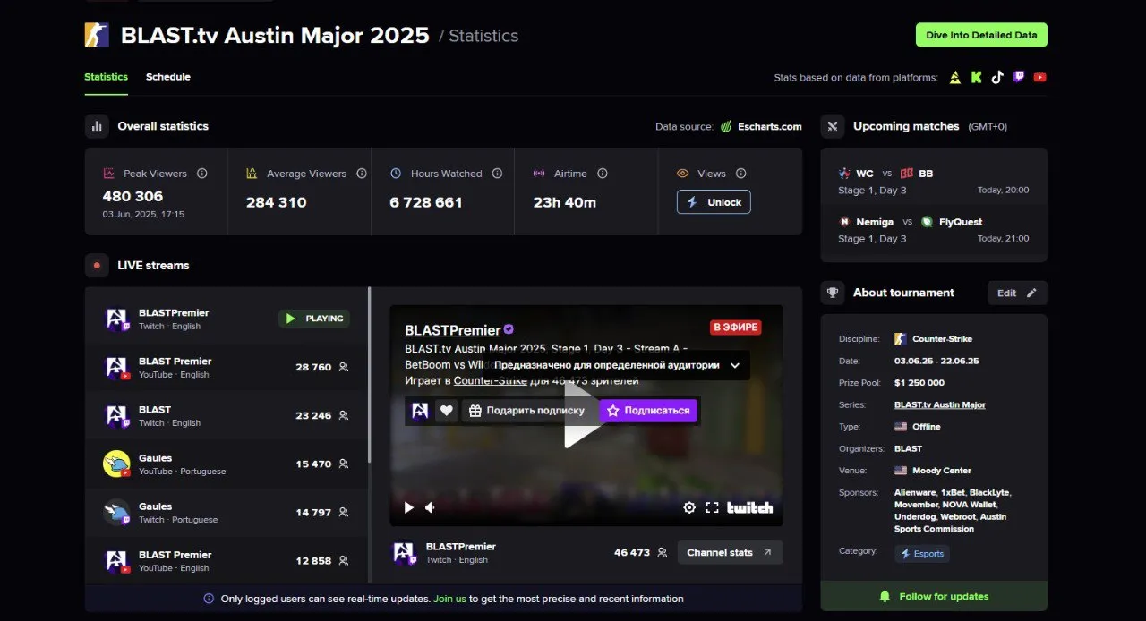Show info tooltip for Hours Watched

pyautogui.click(x=497, y=174)
